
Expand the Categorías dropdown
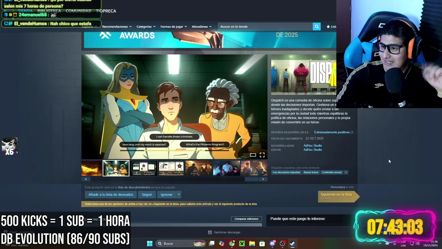pos(146,27)
